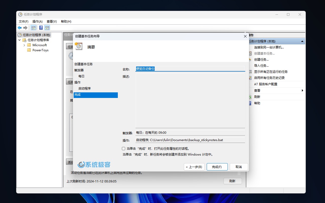Select the 启动程序 wizard step

[85, 89]
